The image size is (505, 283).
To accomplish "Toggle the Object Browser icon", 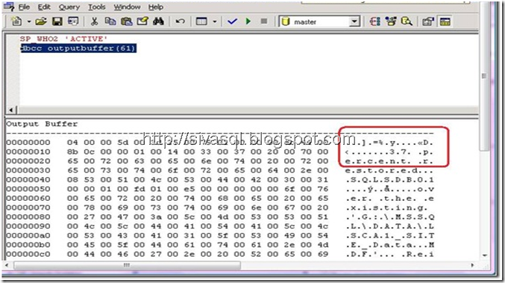I will [x=391, y=22].
